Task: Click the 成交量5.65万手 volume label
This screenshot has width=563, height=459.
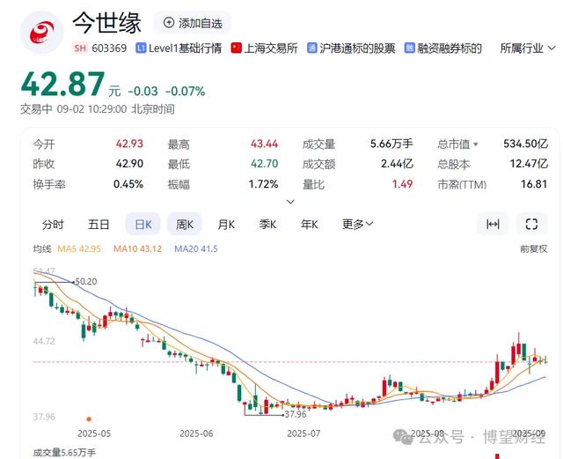Action: point(64,452)
